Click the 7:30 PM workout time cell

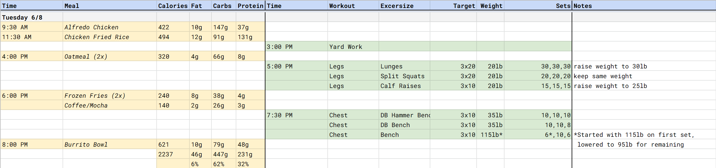pyautogui.click(x=280, y=115)
